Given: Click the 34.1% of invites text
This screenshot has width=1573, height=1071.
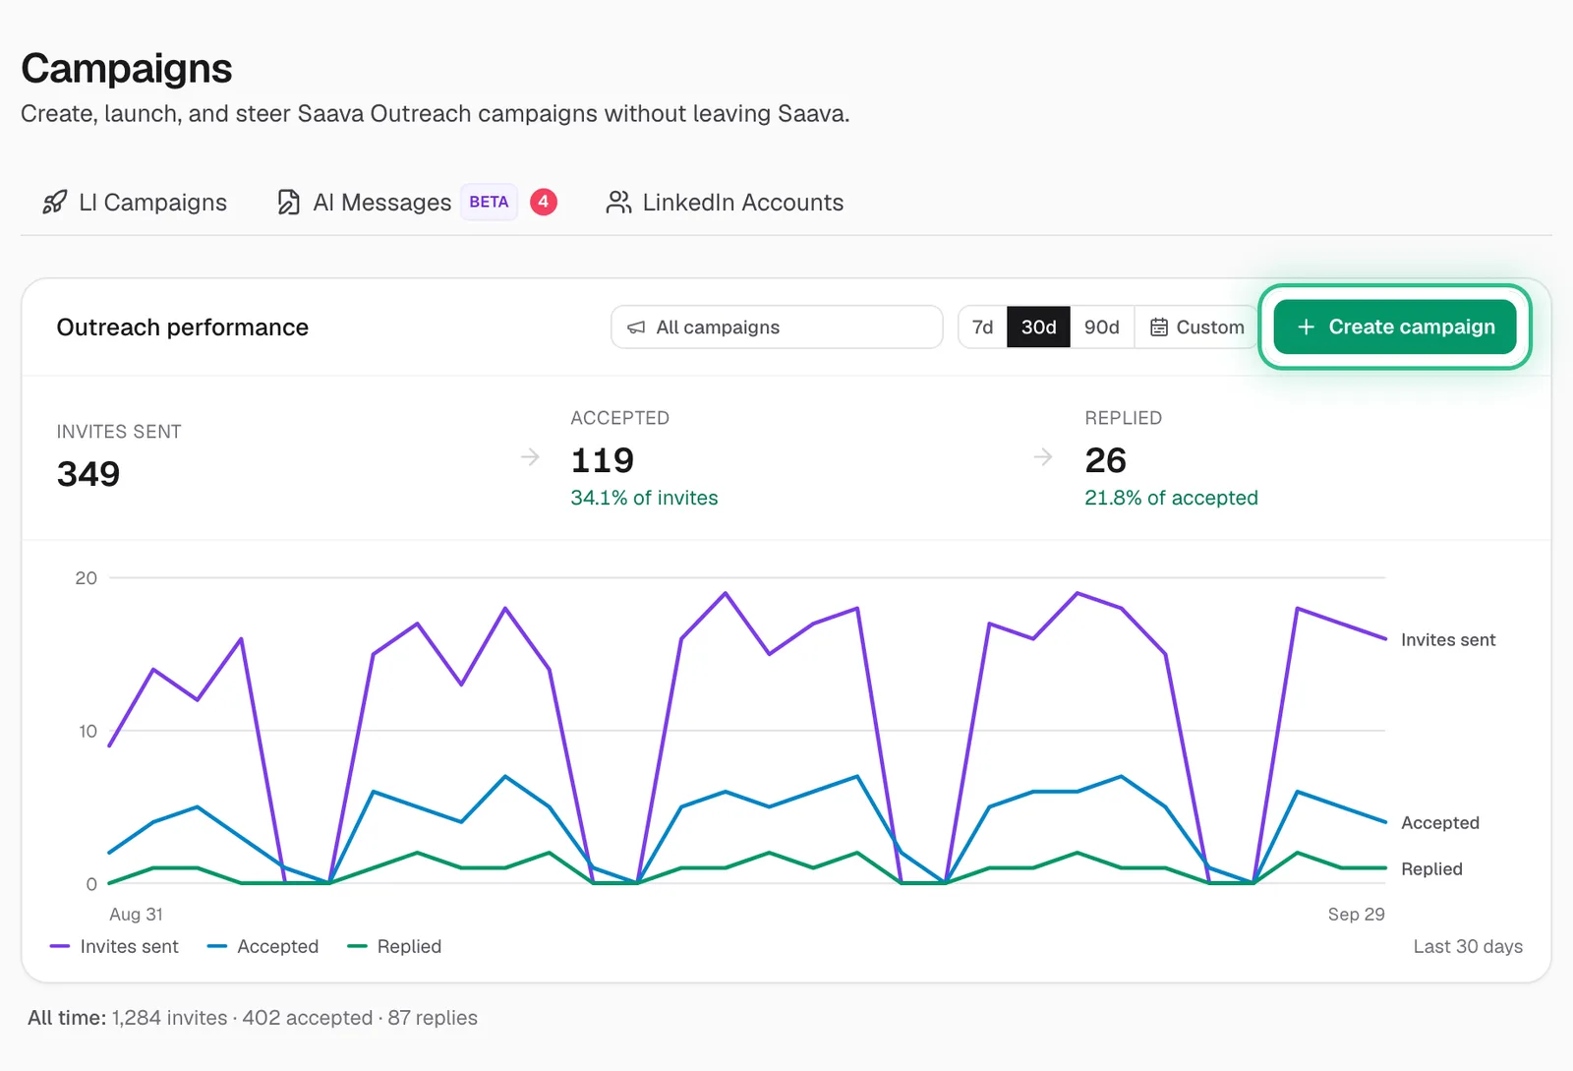Looking at the screenshot, I should [x=644, y=498].
